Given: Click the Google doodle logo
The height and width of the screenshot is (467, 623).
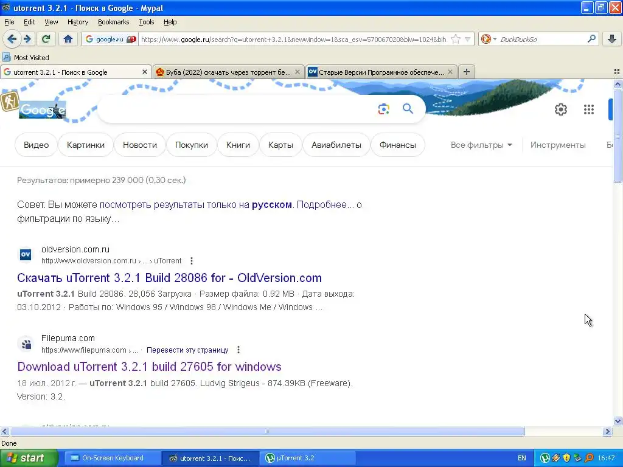Looking at the screenshot, I should 43,110.
